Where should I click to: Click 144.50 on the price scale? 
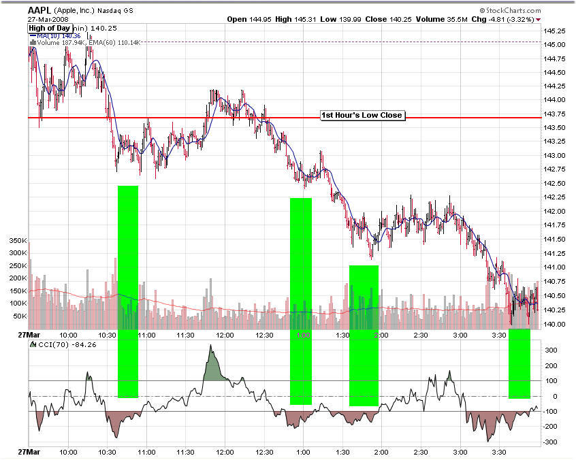(554, 73)
